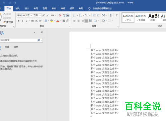
Task: Toggle subscript formatting
Action: click(37, 21)
